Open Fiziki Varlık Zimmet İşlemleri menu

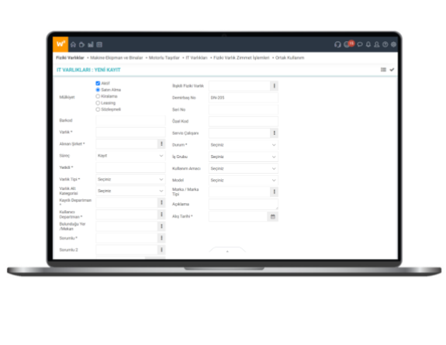(x=241, y=57)
